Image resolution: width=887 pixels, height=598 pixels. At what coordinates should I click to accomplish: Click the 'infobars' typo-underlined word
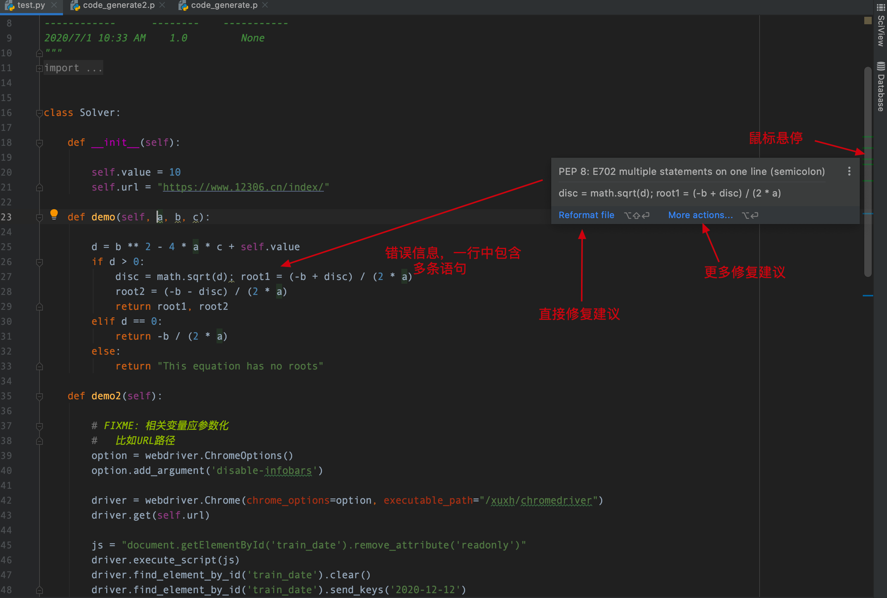click(288, 470)
